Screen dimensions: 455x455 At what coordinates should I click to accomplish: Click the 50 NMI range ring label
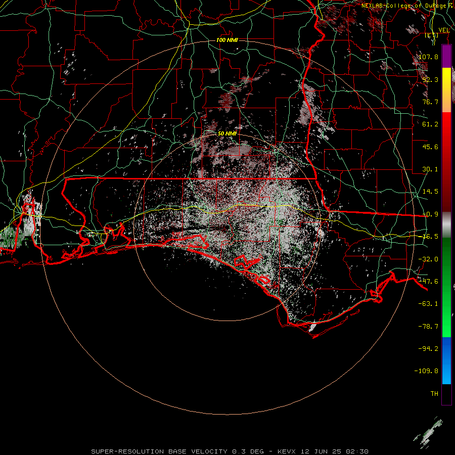227,133
